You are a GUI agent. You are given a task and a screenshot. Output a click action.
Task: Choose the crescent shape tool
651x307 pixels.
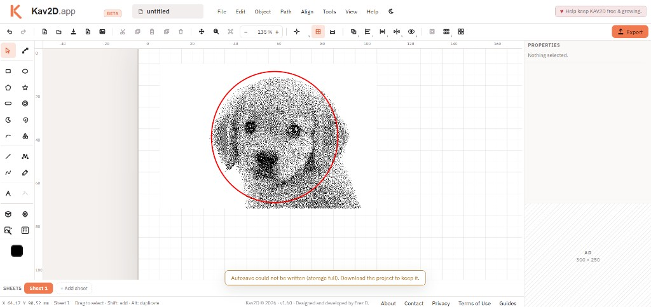coord(8,120)
